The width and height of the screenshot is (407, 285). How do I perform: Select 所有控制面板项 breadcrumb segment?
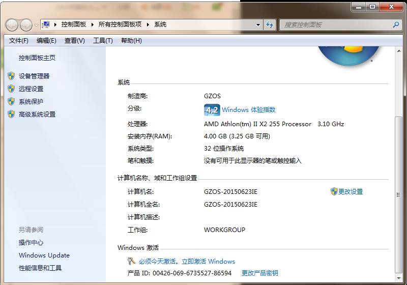point(120,24)
